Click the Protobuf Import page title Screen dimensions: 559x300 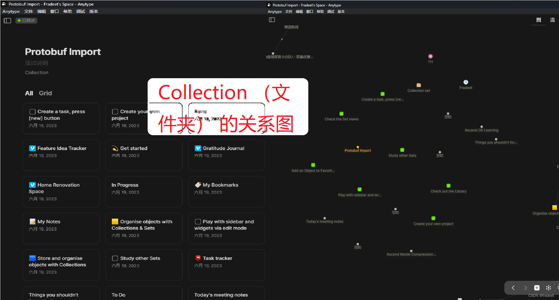[63, 52]
